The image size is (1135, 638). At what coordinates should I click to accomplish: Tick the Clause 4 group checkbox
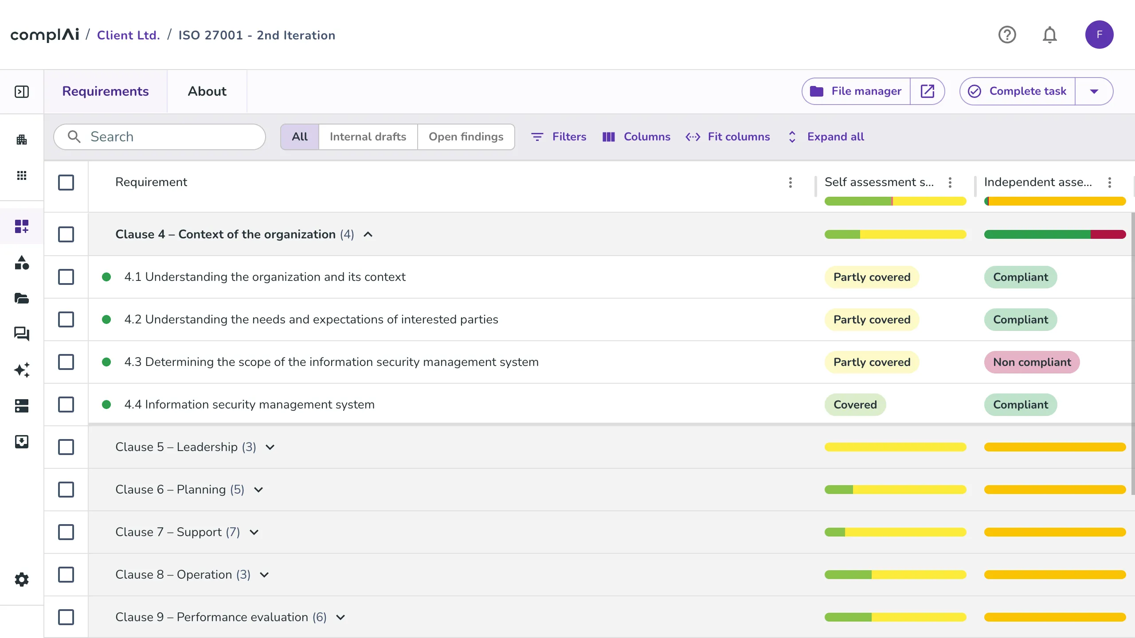click(x=66, y=234)
